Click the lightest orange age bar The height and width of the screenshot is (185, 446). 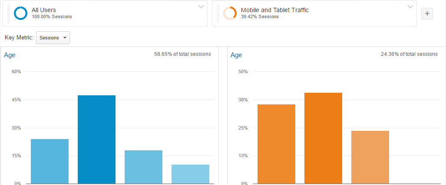point(370,157)
